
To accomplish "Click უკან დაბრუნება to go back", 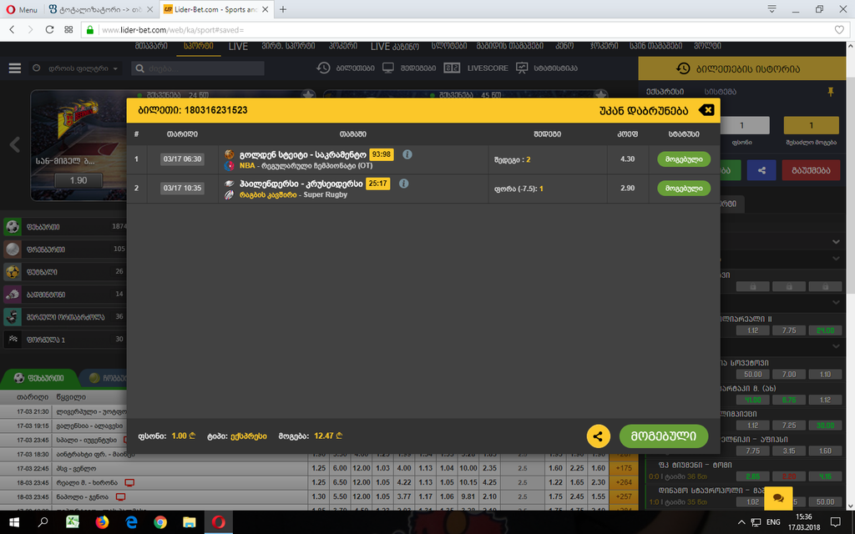I will click(644, 110).
